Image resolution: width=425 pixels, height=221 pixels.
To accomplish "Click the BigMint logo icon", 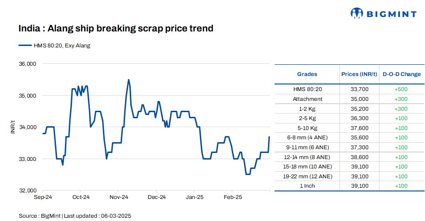I will coord(356,13).
